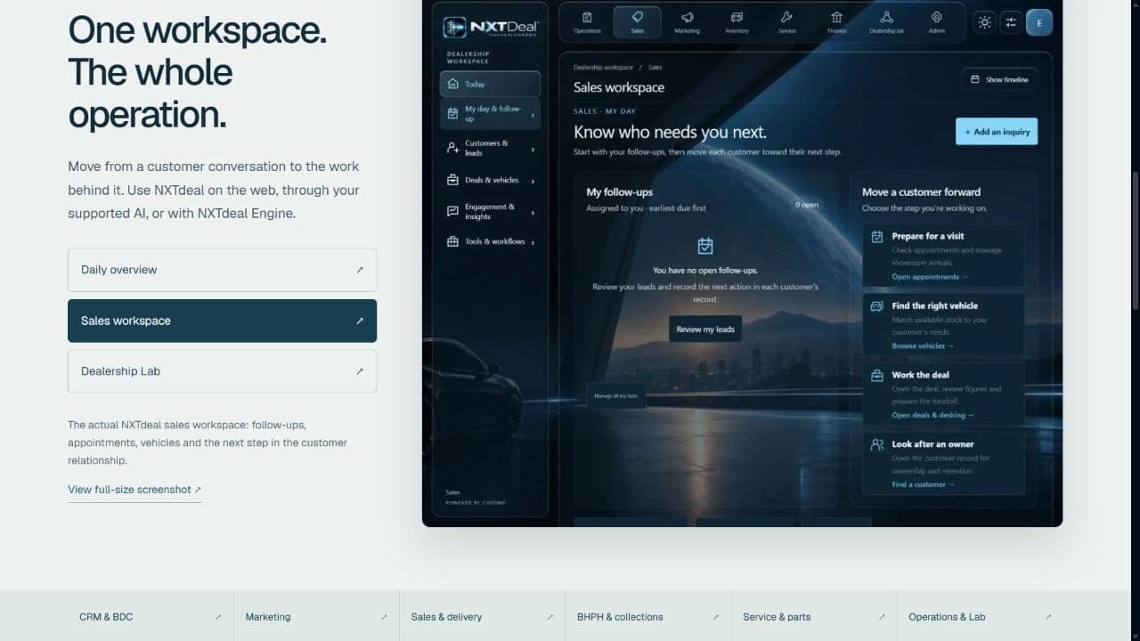The height and width of the screenshot is (641, 1140).
Task: Expand Customers & leads menu
Action: (x=490, y=148)
